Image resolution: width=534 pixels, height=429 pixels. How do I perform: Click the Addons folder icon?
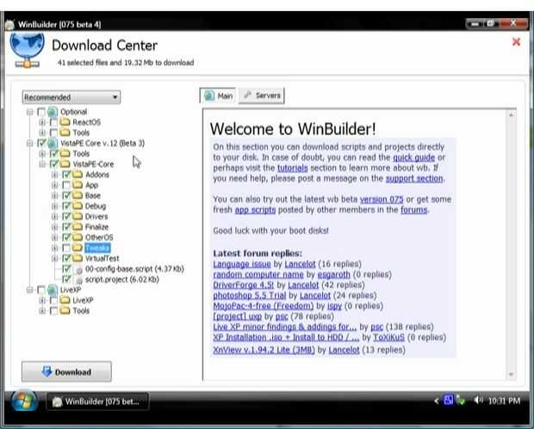coord(78,175)
